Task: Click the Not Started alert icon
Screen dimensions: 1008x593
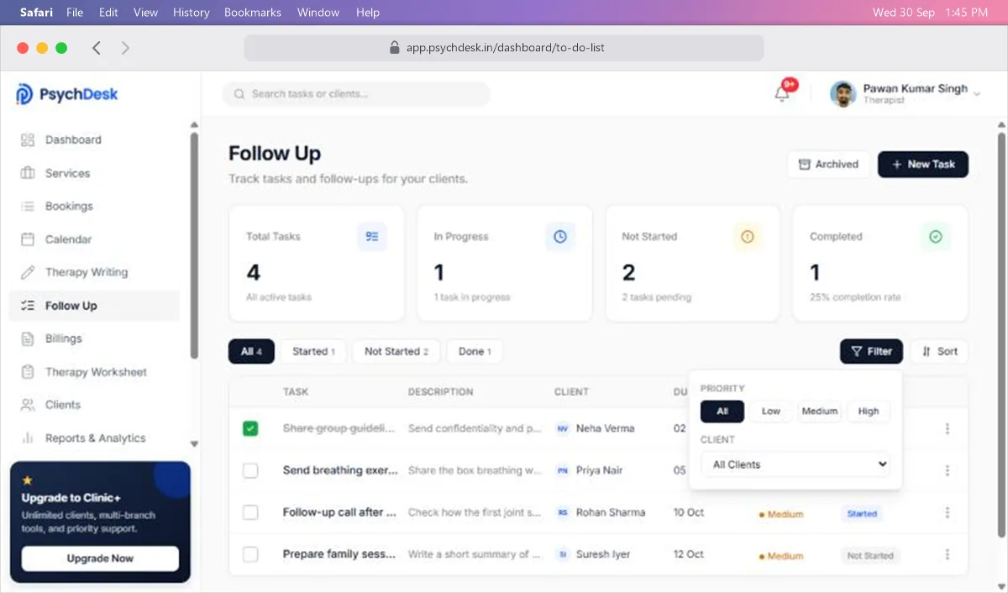Action: click(x=748, y=237)
